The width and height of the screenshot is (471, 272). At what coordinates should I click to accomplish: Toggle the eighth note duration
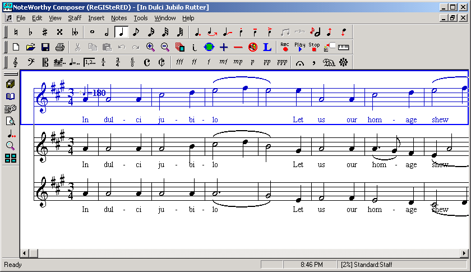(x=136, y=32)
